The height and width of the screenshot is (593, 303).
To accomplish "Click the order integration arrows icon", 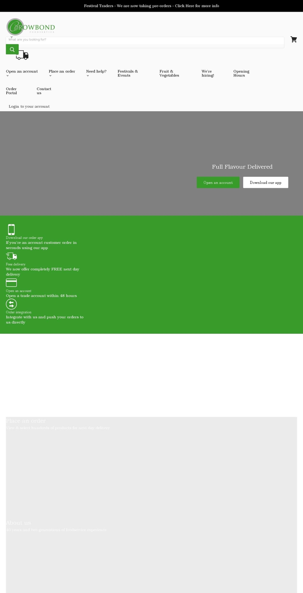I will [x=11, y=304].
